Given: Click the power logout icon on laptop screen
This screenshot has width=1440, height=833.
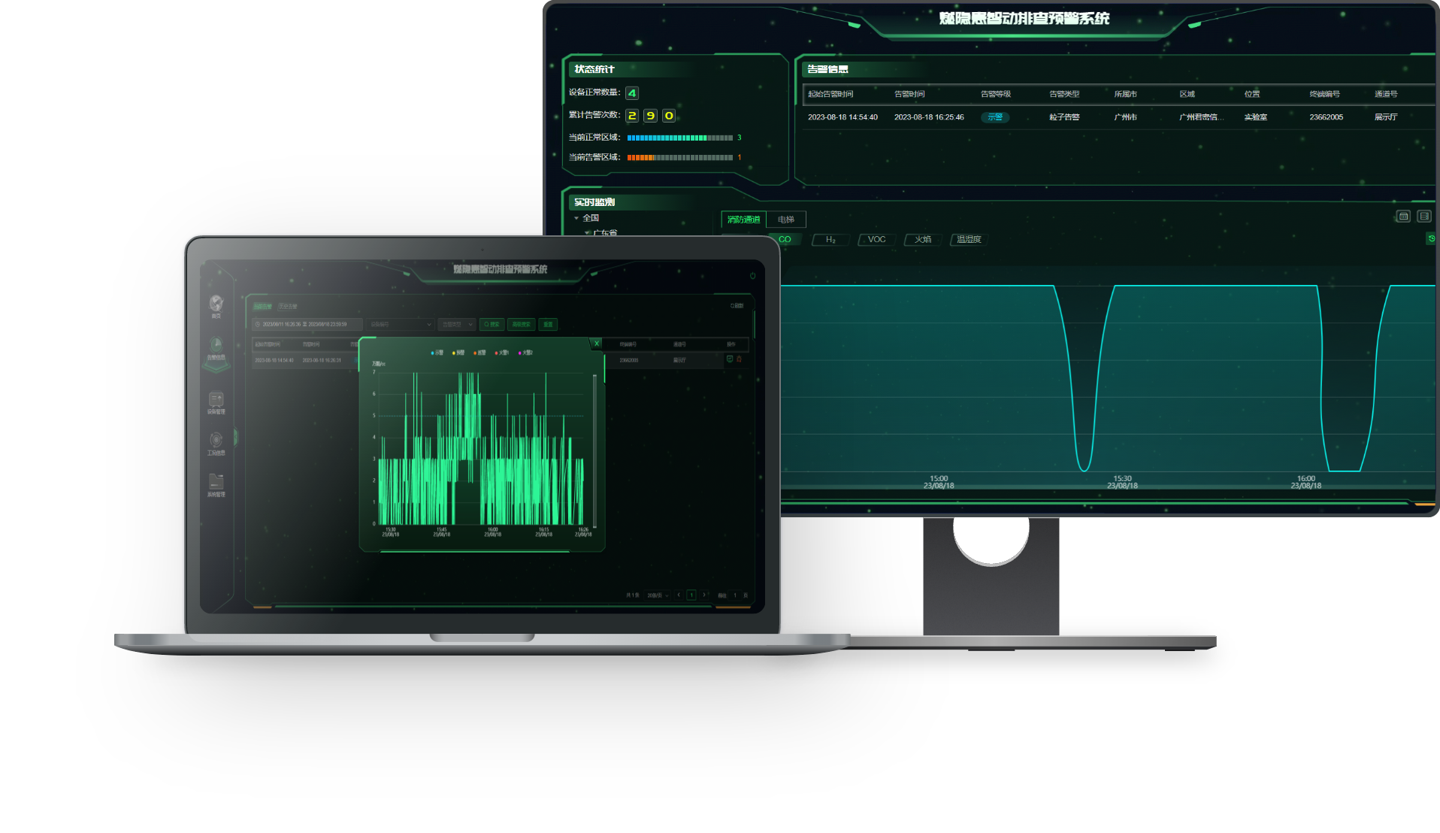Looking at the screenshot, I should (752, 276).
